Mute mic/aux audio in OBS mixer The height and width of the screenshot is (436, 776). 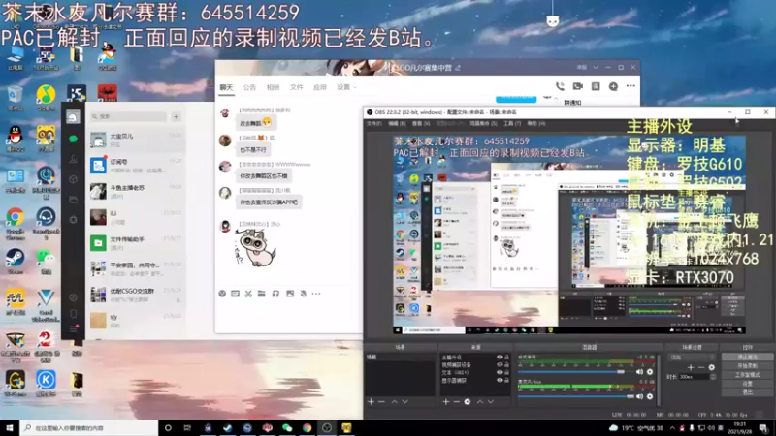pos(639,396)
